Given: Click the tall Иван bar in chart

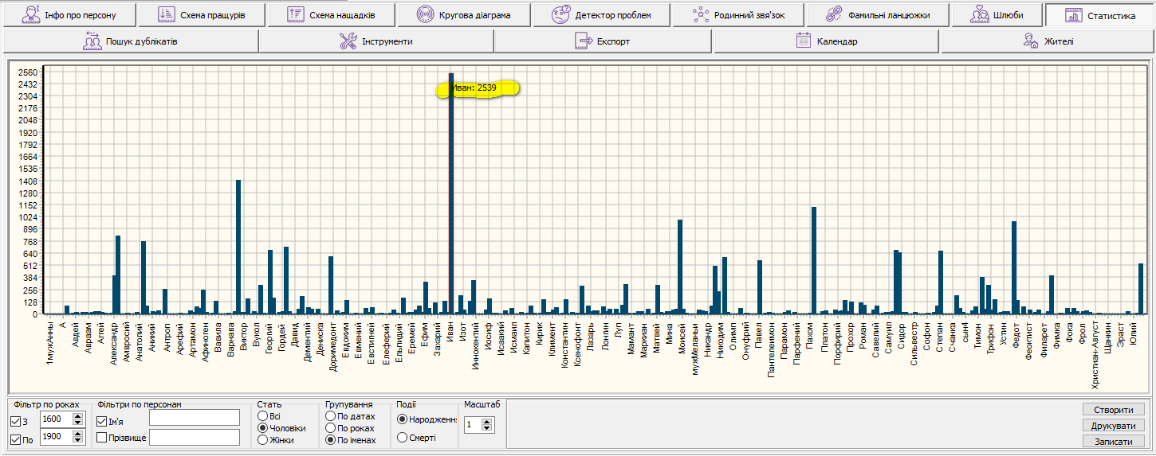Looking at the screenshot, I should pyautogui.click(x=451, y=199).
